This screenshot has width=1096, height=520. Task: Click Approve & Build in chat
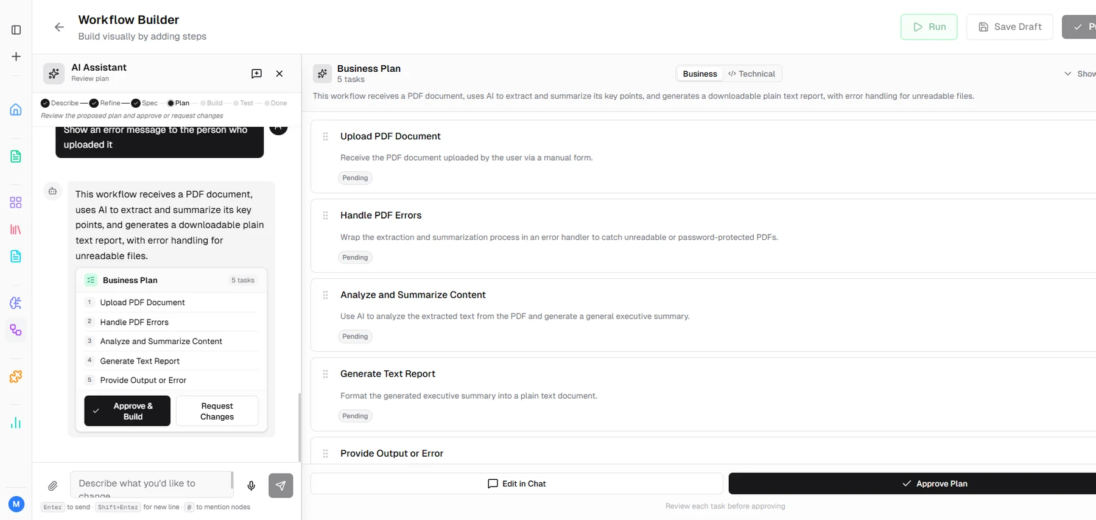coord(127,411)
